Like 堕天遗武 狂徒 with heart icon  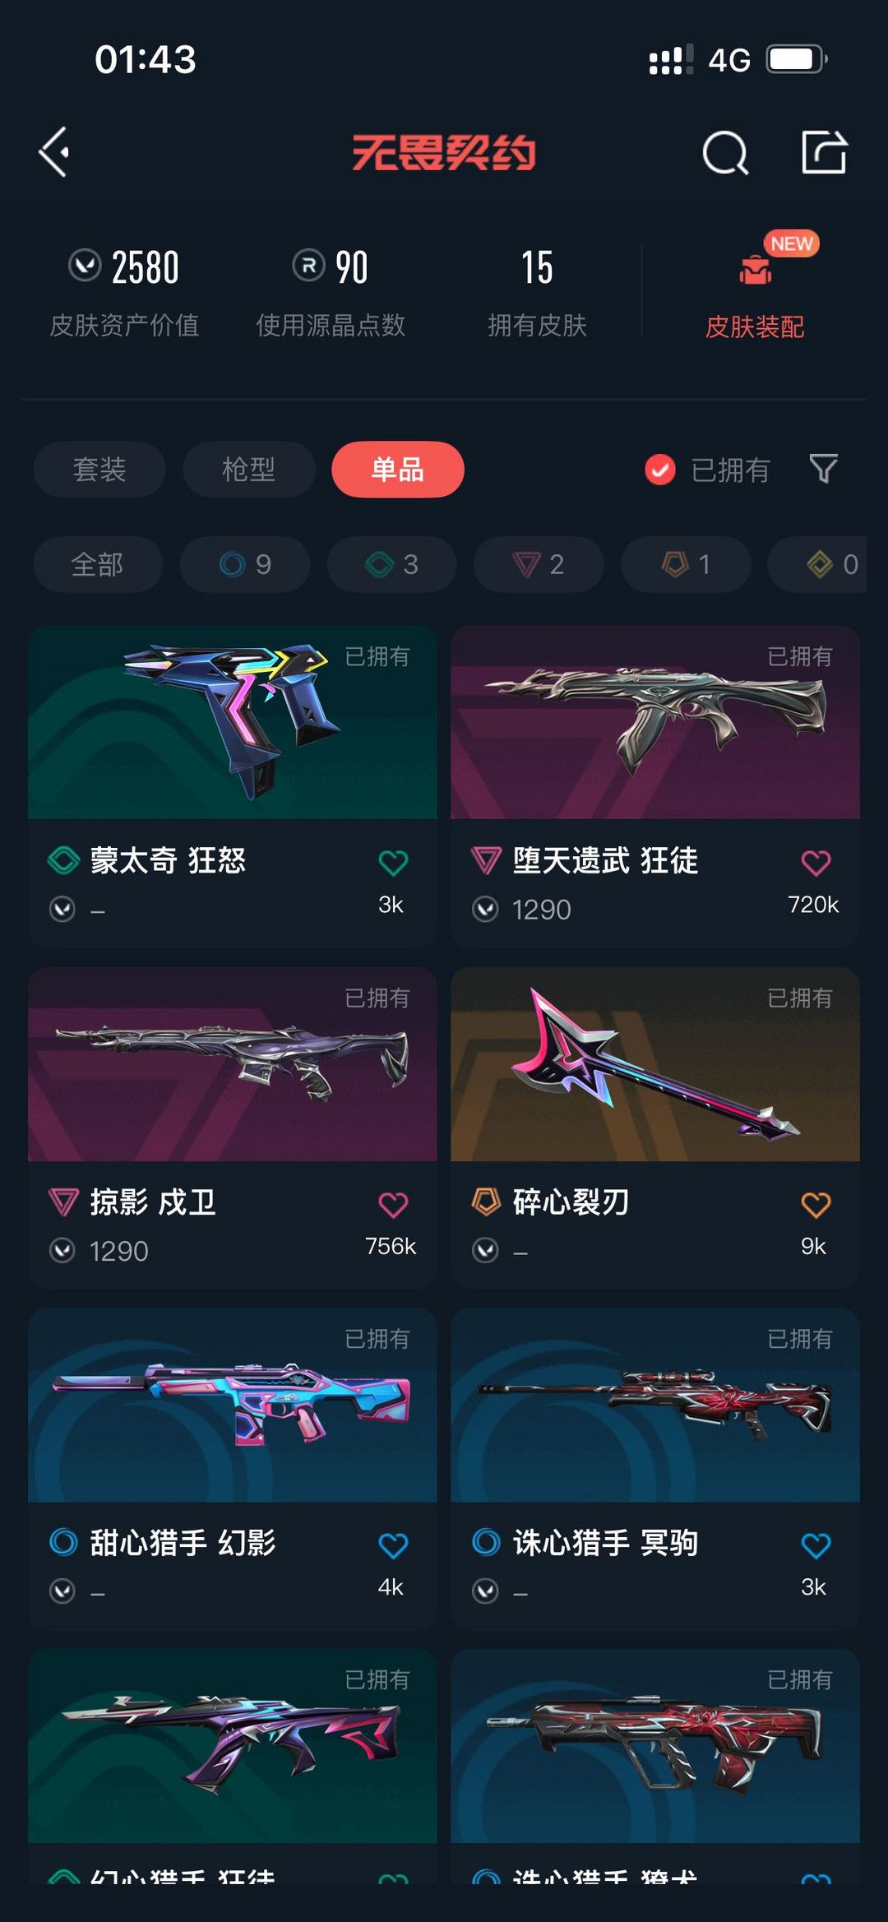[x=816, y=863]
